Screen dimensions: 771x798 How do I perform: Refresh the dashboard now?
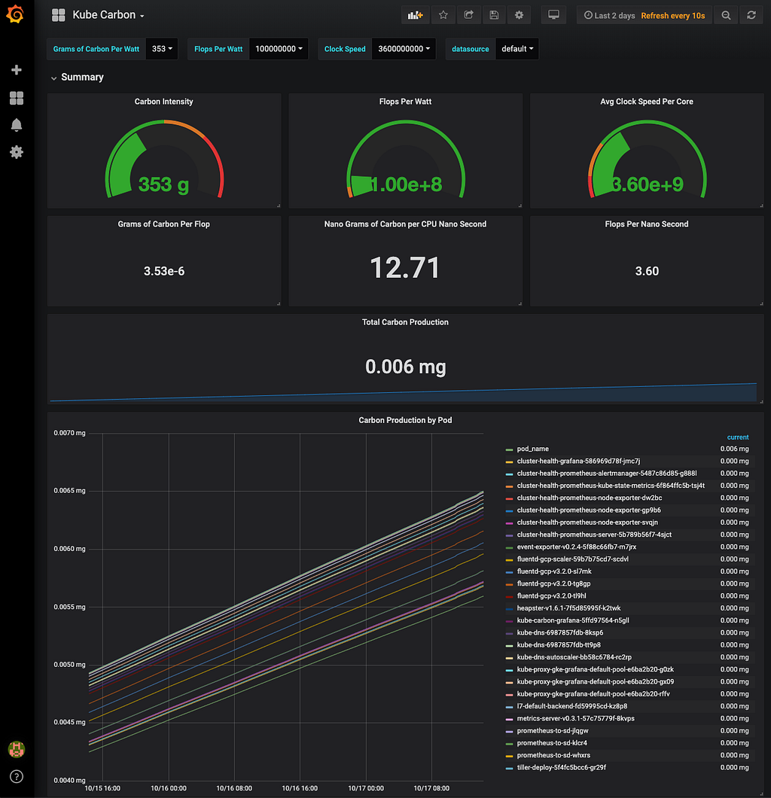coord(751,15)
